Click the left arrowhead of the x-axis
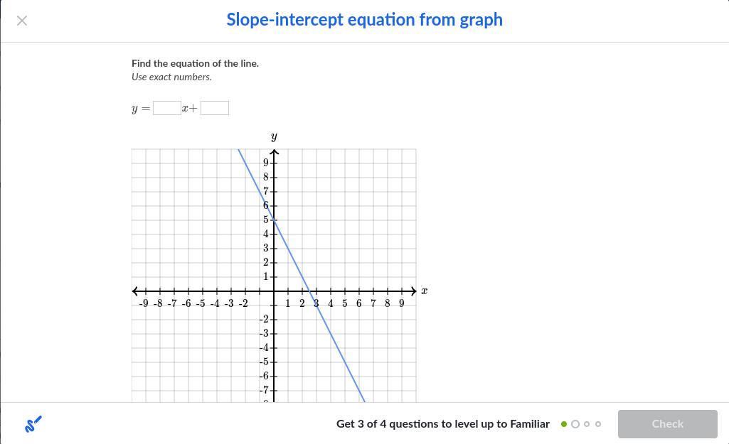Screen dimensions: 729x444 (136, 291)
